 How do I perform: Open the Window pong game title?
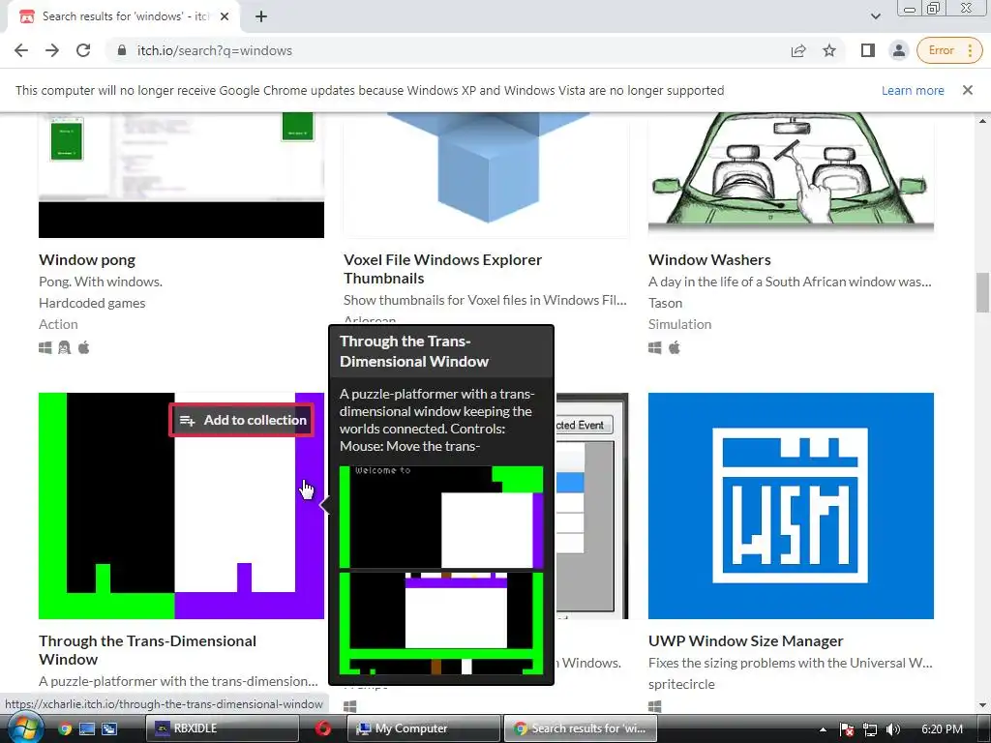[x=87, y=259]
